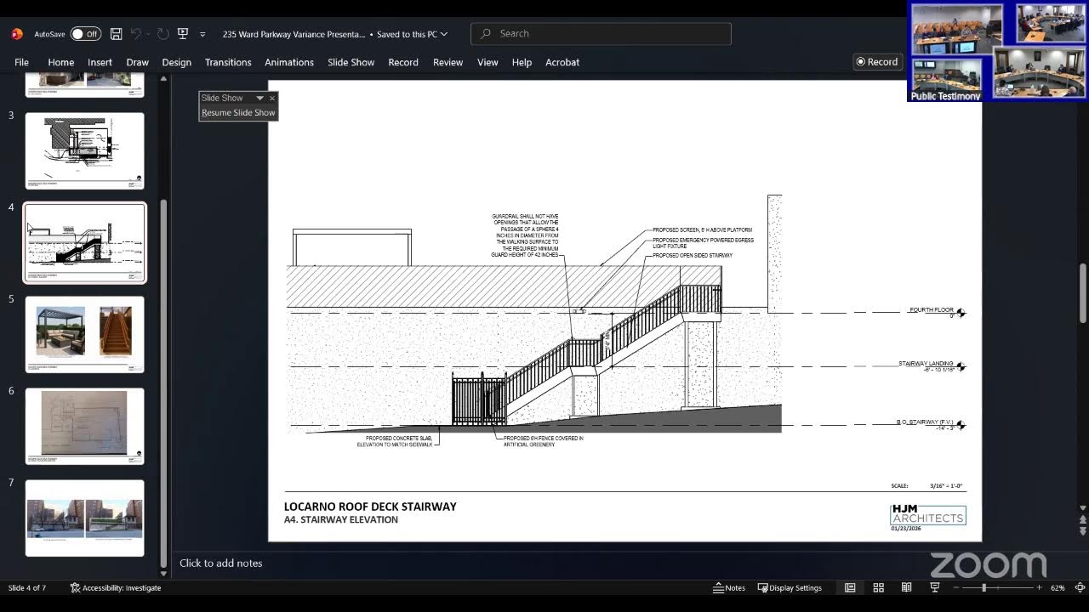The width and height of the screenshot is (1089, 612).
Task: Click the Undo arrow icon
Action: click(136, 34)
